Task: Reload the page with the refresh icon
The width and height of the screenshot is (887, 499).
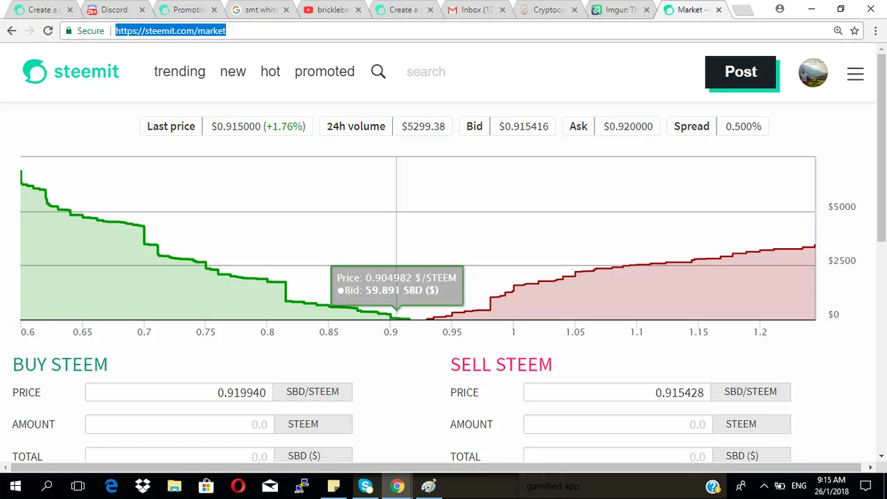Action: click(x=48, y=30)
